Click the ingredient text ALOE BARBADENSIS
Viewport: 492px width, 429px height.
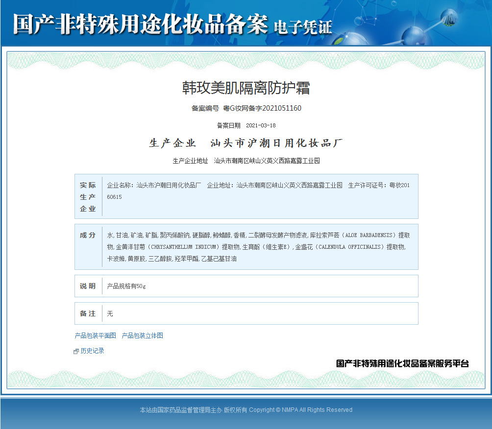tap(369, 235)
